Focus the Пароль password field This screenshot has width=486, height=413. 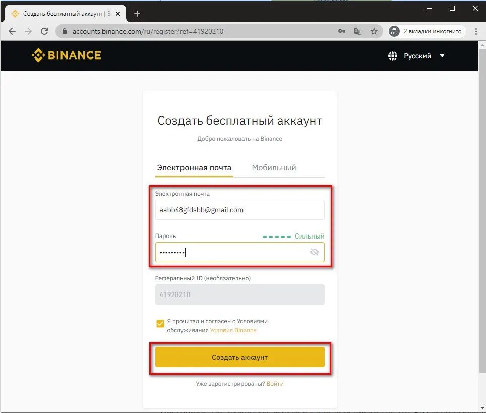(239, 252)
